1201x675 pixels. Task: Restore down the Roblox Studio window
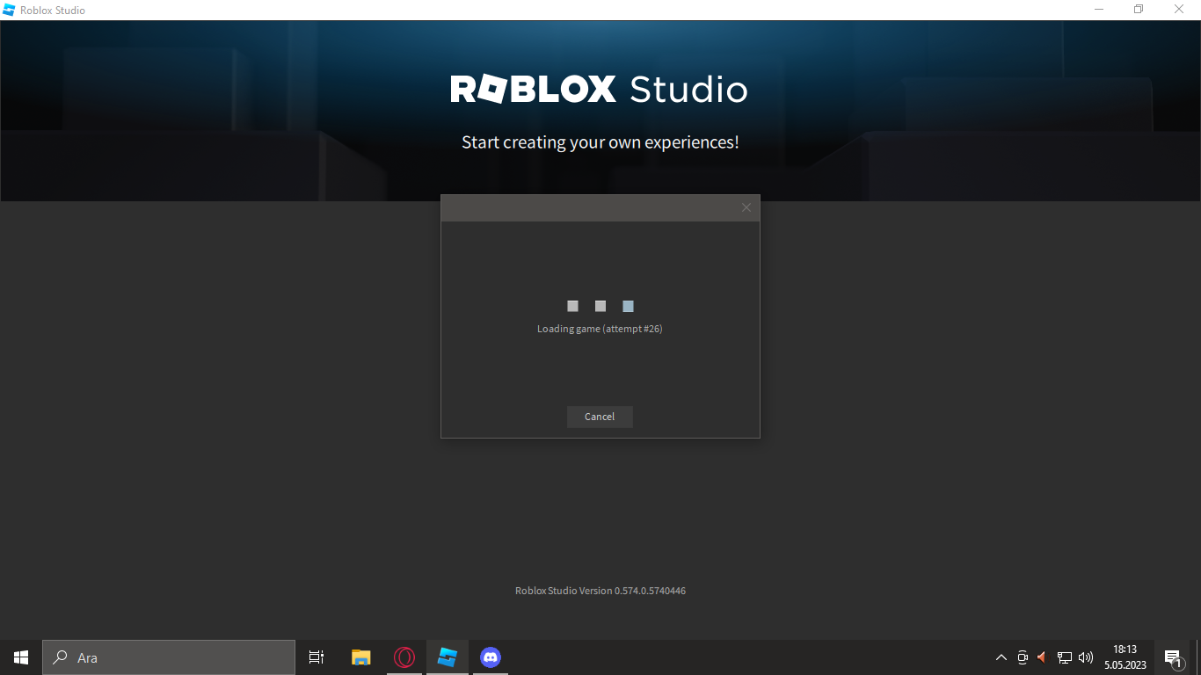pyautogui.click(x=1139, y=10)
